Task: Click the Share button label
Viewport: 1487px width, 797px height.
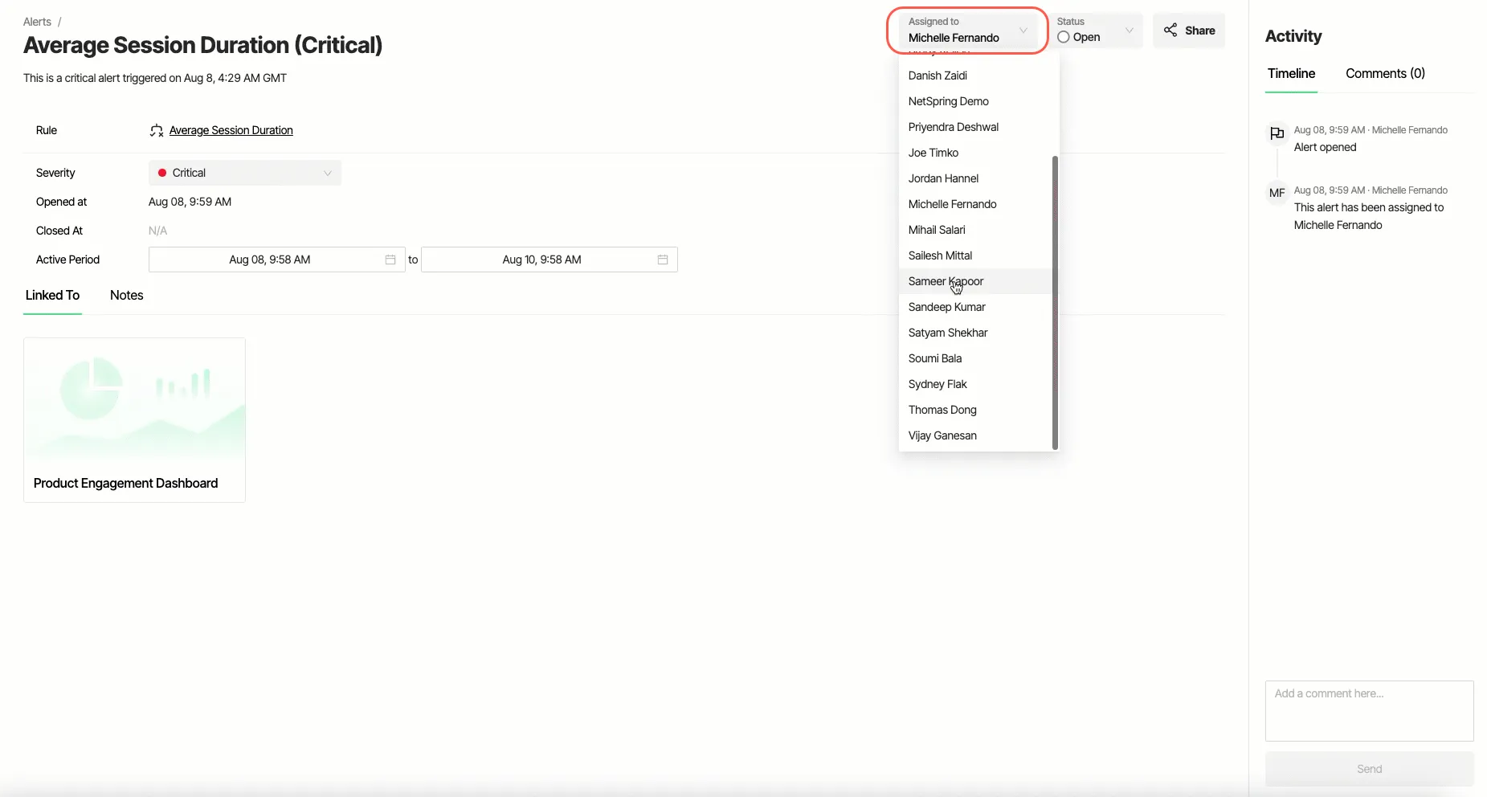Action: pos(1199,31)
